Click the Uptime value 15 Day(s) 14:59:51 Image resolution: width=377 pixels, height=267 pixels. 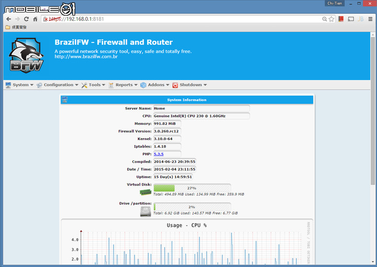coord(173,177)
